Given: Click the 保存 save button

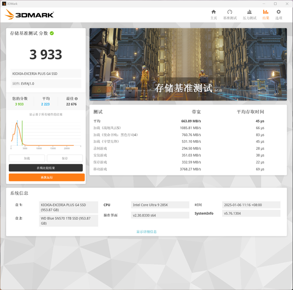Looking at the screenshot, I should click(65, 158).
